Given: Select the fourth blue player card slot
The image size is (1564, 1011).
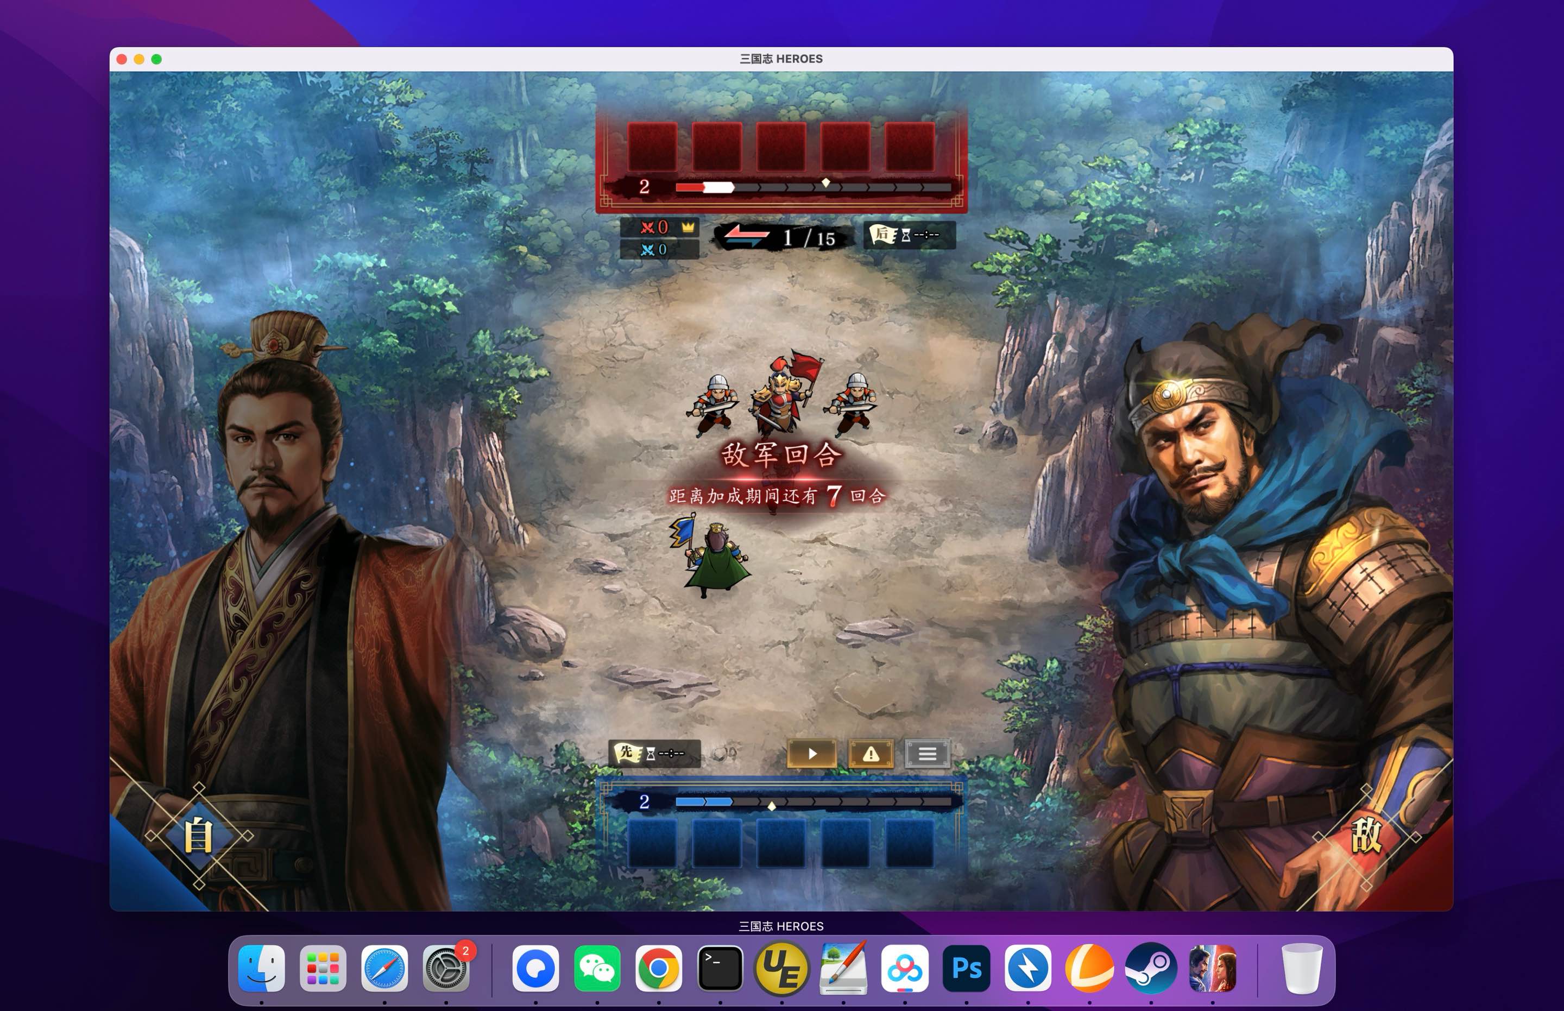Looking at the screenshot, I should [x=845, y=843].
